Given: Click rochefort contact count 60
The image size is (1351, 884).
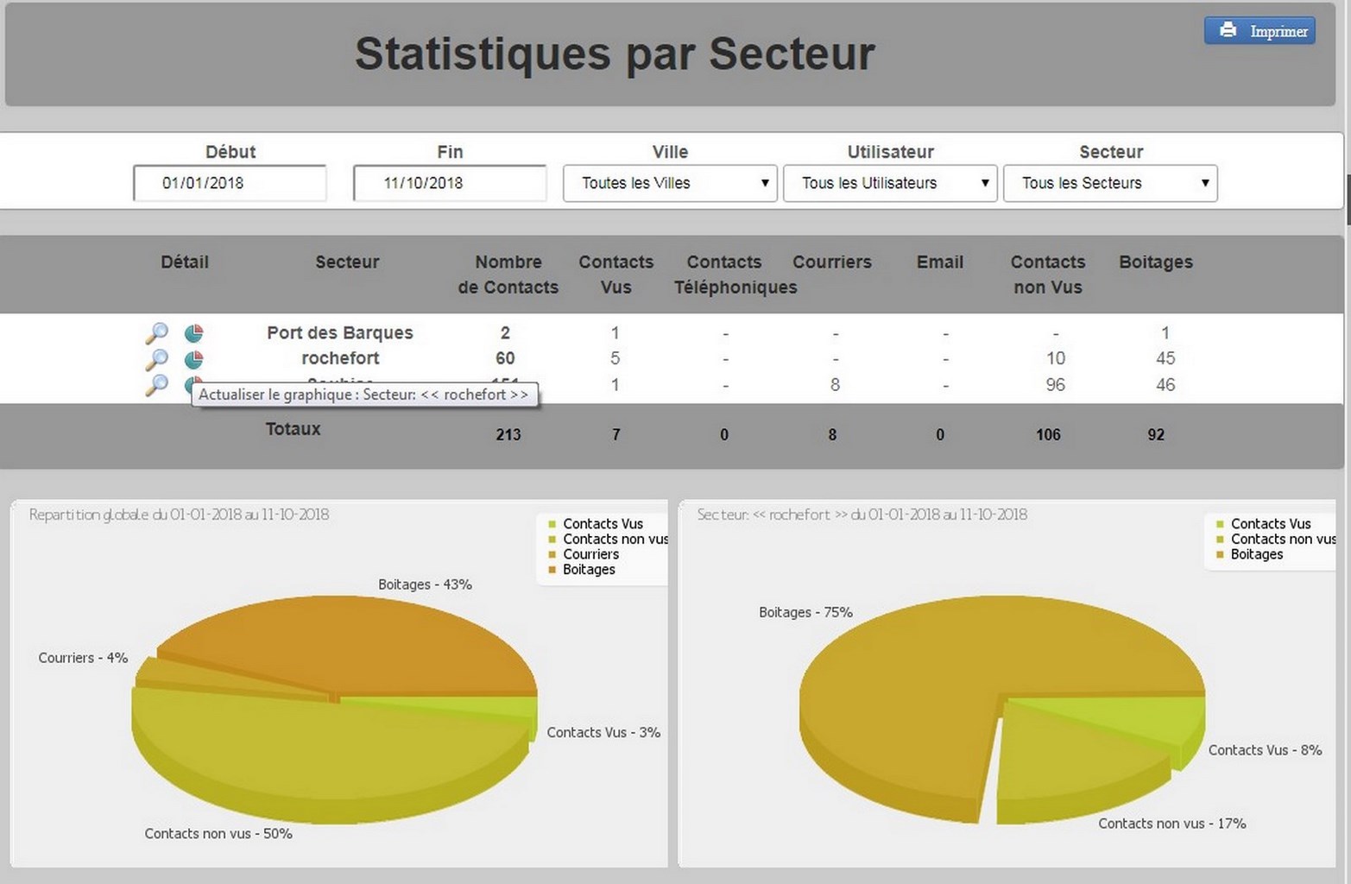Looking at the screenshot, I should point(505,358).
